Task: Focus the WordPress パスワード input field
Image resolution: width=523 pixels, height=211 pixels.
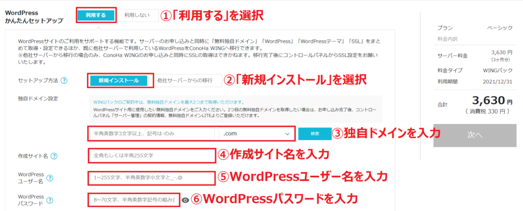Action: pos(134,200)
